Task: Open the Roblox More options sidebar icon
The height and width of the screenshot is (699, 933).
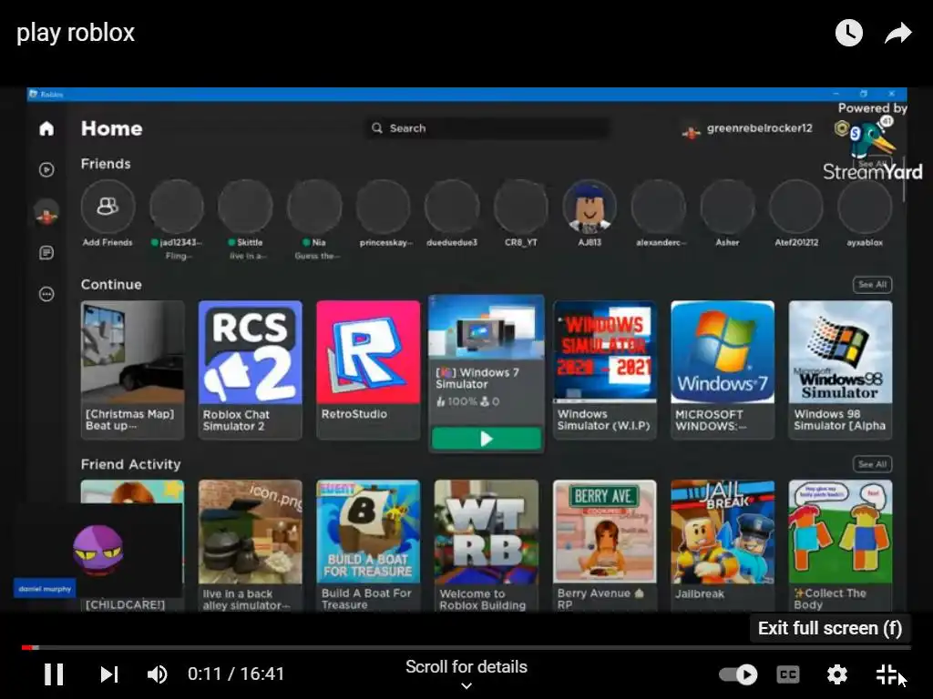Action: (46, 294)
